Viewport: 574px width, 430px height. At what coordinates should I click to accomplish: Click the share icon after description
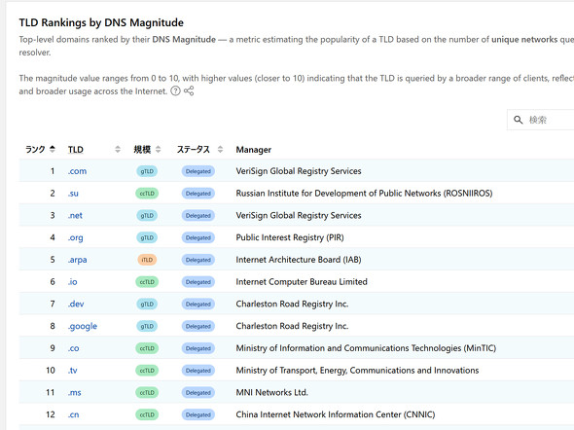tap(189, 90)
